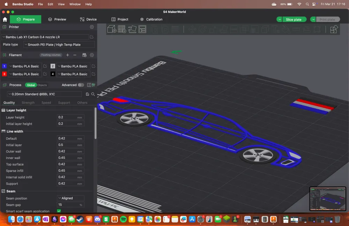Open the printer selection dropdown

tap(45, 37)
